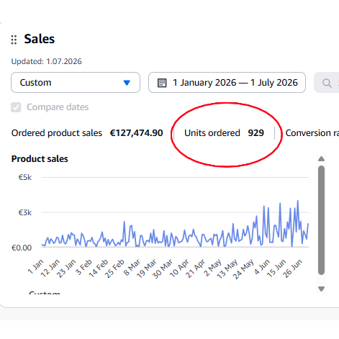This screenshot has height=339, width=339.
Task: Grab the Sales card drag handle icon
Action: point(14,40)
